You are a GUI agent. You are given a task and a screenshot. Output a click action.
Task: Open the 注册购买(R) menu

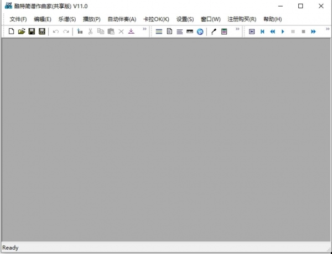[242, 19]
